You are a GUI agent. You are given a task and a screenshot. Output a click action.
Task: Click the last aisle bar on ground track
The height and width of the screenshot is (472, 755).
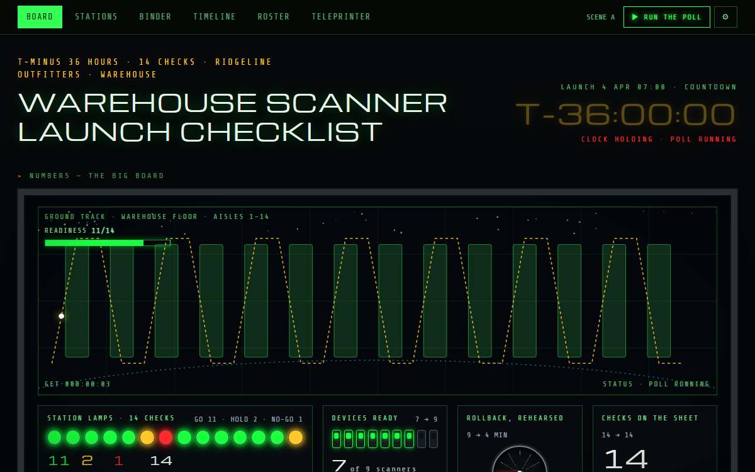coord(659,301)
